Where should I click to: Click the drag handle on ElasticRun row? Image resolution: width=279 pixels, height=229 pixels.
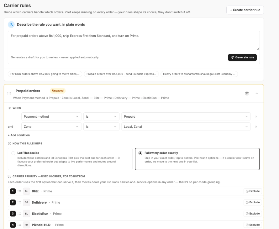click(x=19, y=214)
